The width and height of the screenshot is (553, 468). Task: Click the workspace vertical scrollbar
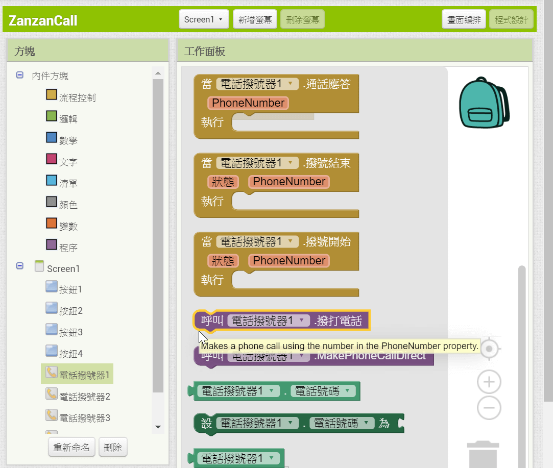(522, 366)
